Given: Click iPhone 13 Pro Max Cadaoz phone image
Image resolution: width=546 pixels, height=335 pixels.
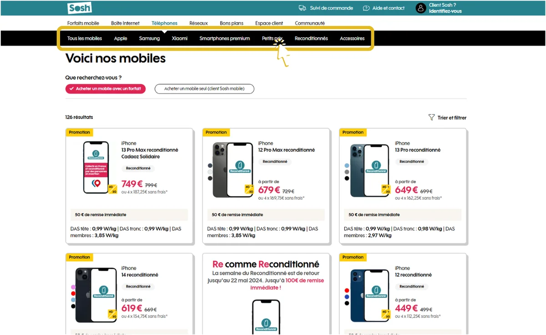Looking at the screenshot, I should coord(96,167).
